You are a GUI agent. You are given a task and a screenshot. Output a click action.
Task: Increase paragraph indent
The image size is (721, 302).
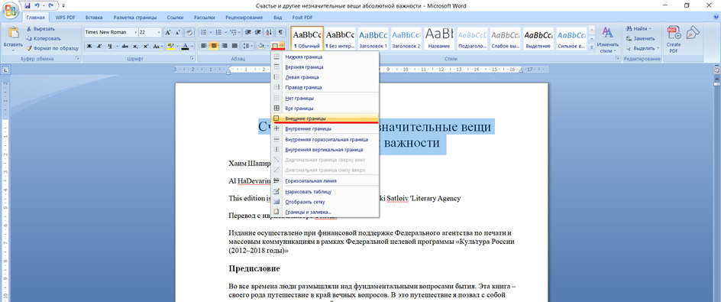click(x=257, y=33)
